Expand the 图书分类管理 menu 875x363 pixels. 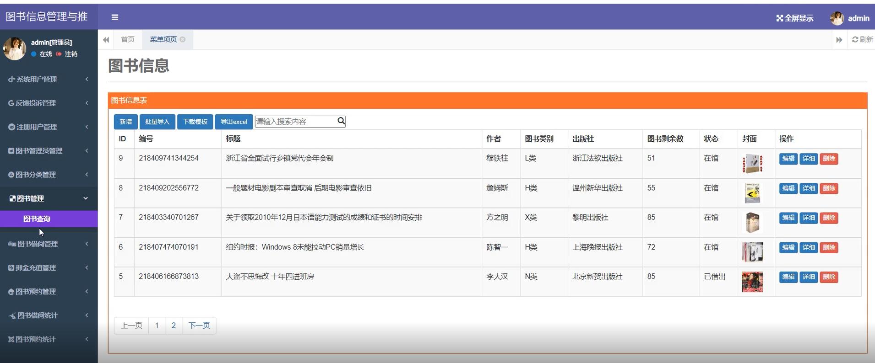(49, 174)
